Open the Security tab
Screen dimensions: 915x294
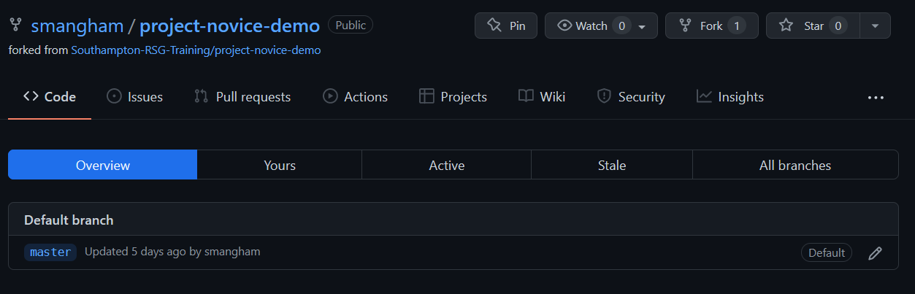(x=631, y=97)
